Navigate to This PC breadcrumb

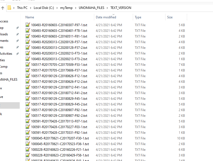(22, 8)
